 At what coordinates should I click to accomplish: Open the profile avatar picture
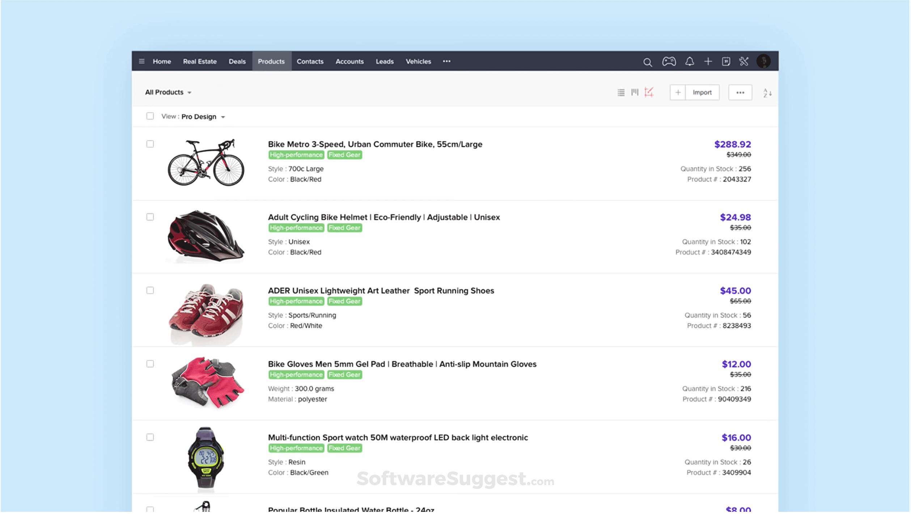[764, 62]
